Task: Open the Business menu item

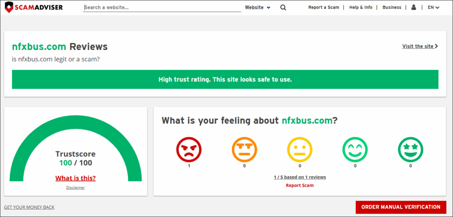Action: coord(392,8)
